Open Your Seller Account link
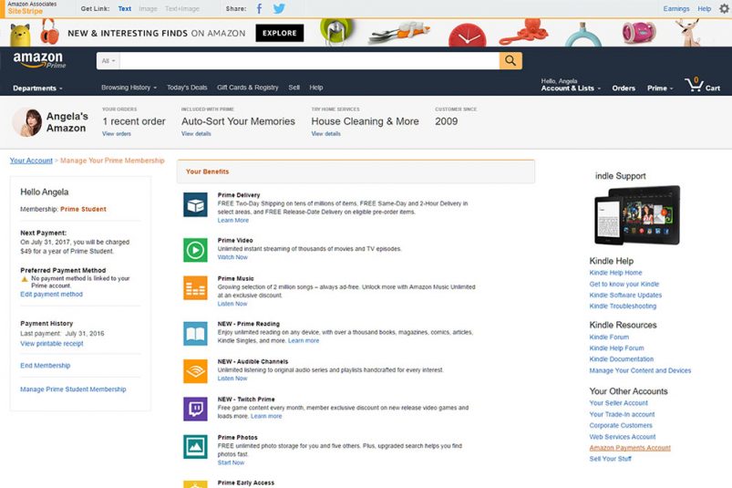This screenshot has width=732, height=488. tap(619, 403)
